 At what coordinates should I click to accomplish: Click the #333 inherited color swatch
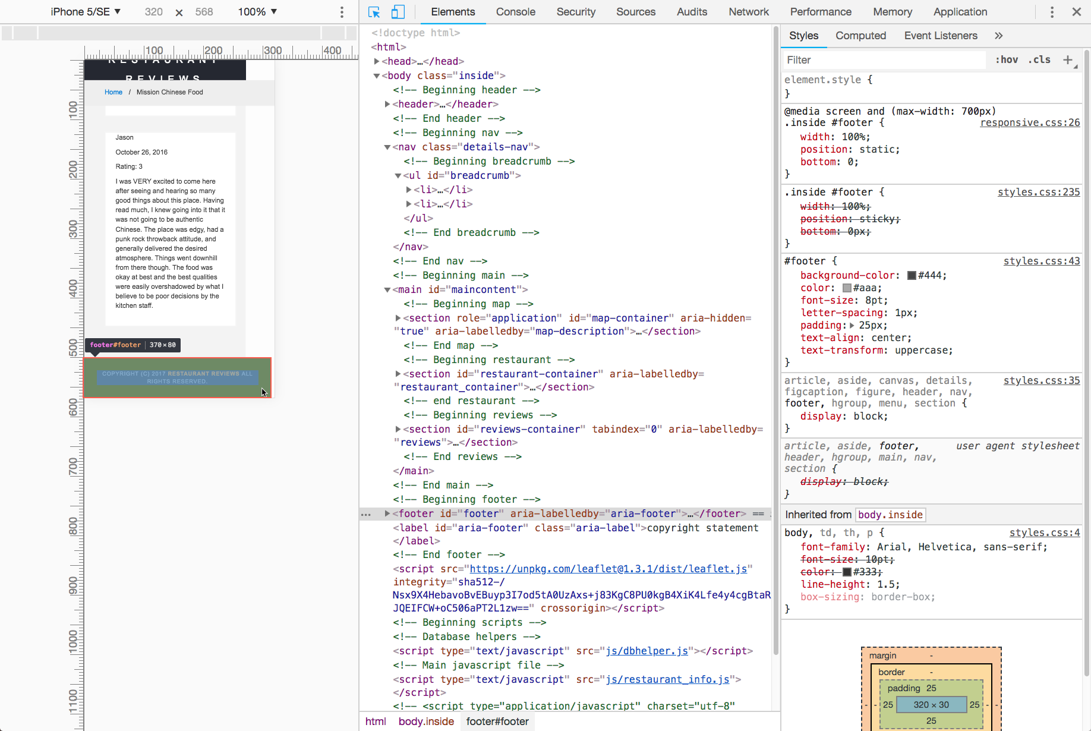point(847,572)
